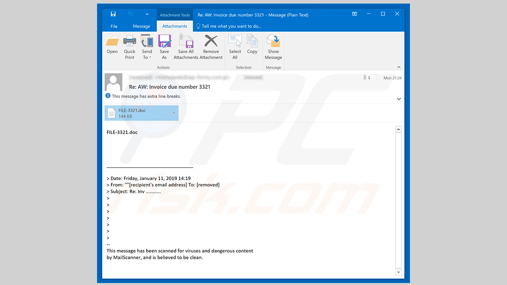Click the Open attachment folder icon
Viewport: 507px width, 285px height.
[112, 41]
